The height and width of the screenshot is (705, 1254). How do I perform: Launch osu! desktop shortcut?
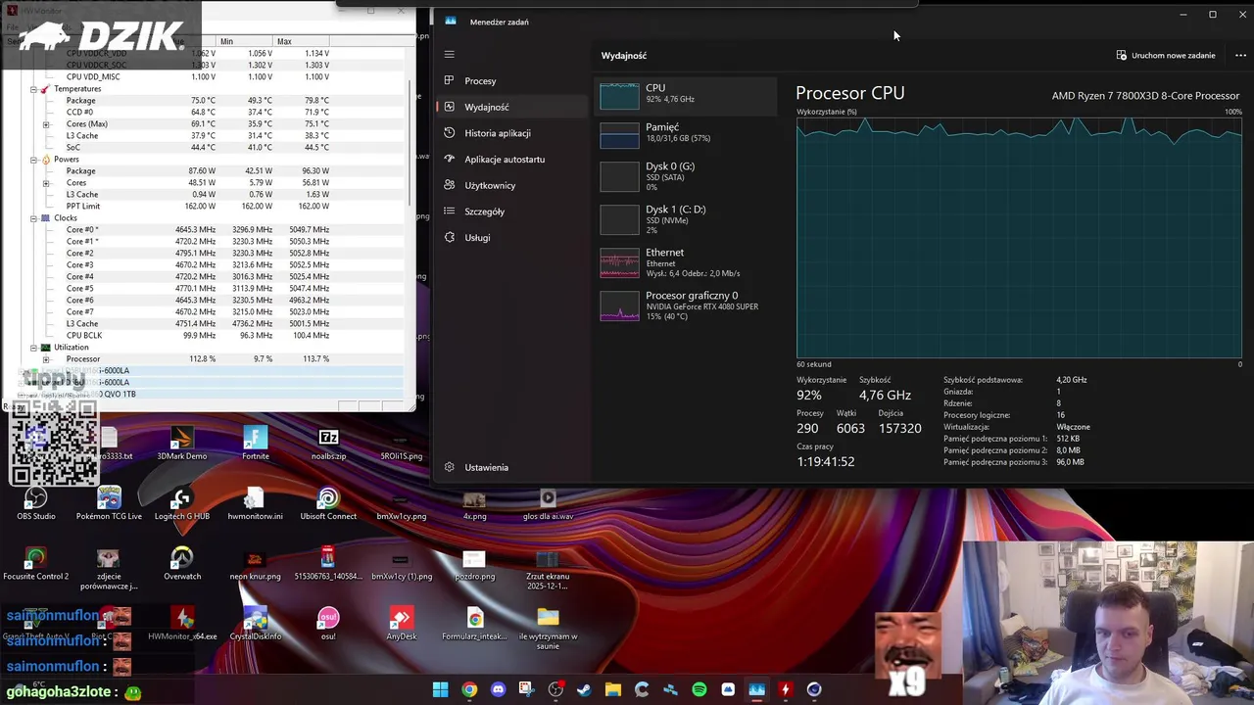[328, 624]
